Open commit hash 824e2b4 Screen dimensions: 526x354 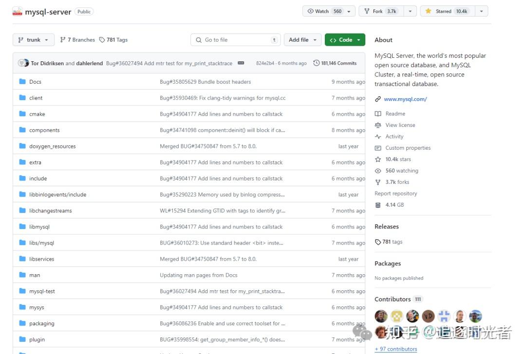[265, 63]
